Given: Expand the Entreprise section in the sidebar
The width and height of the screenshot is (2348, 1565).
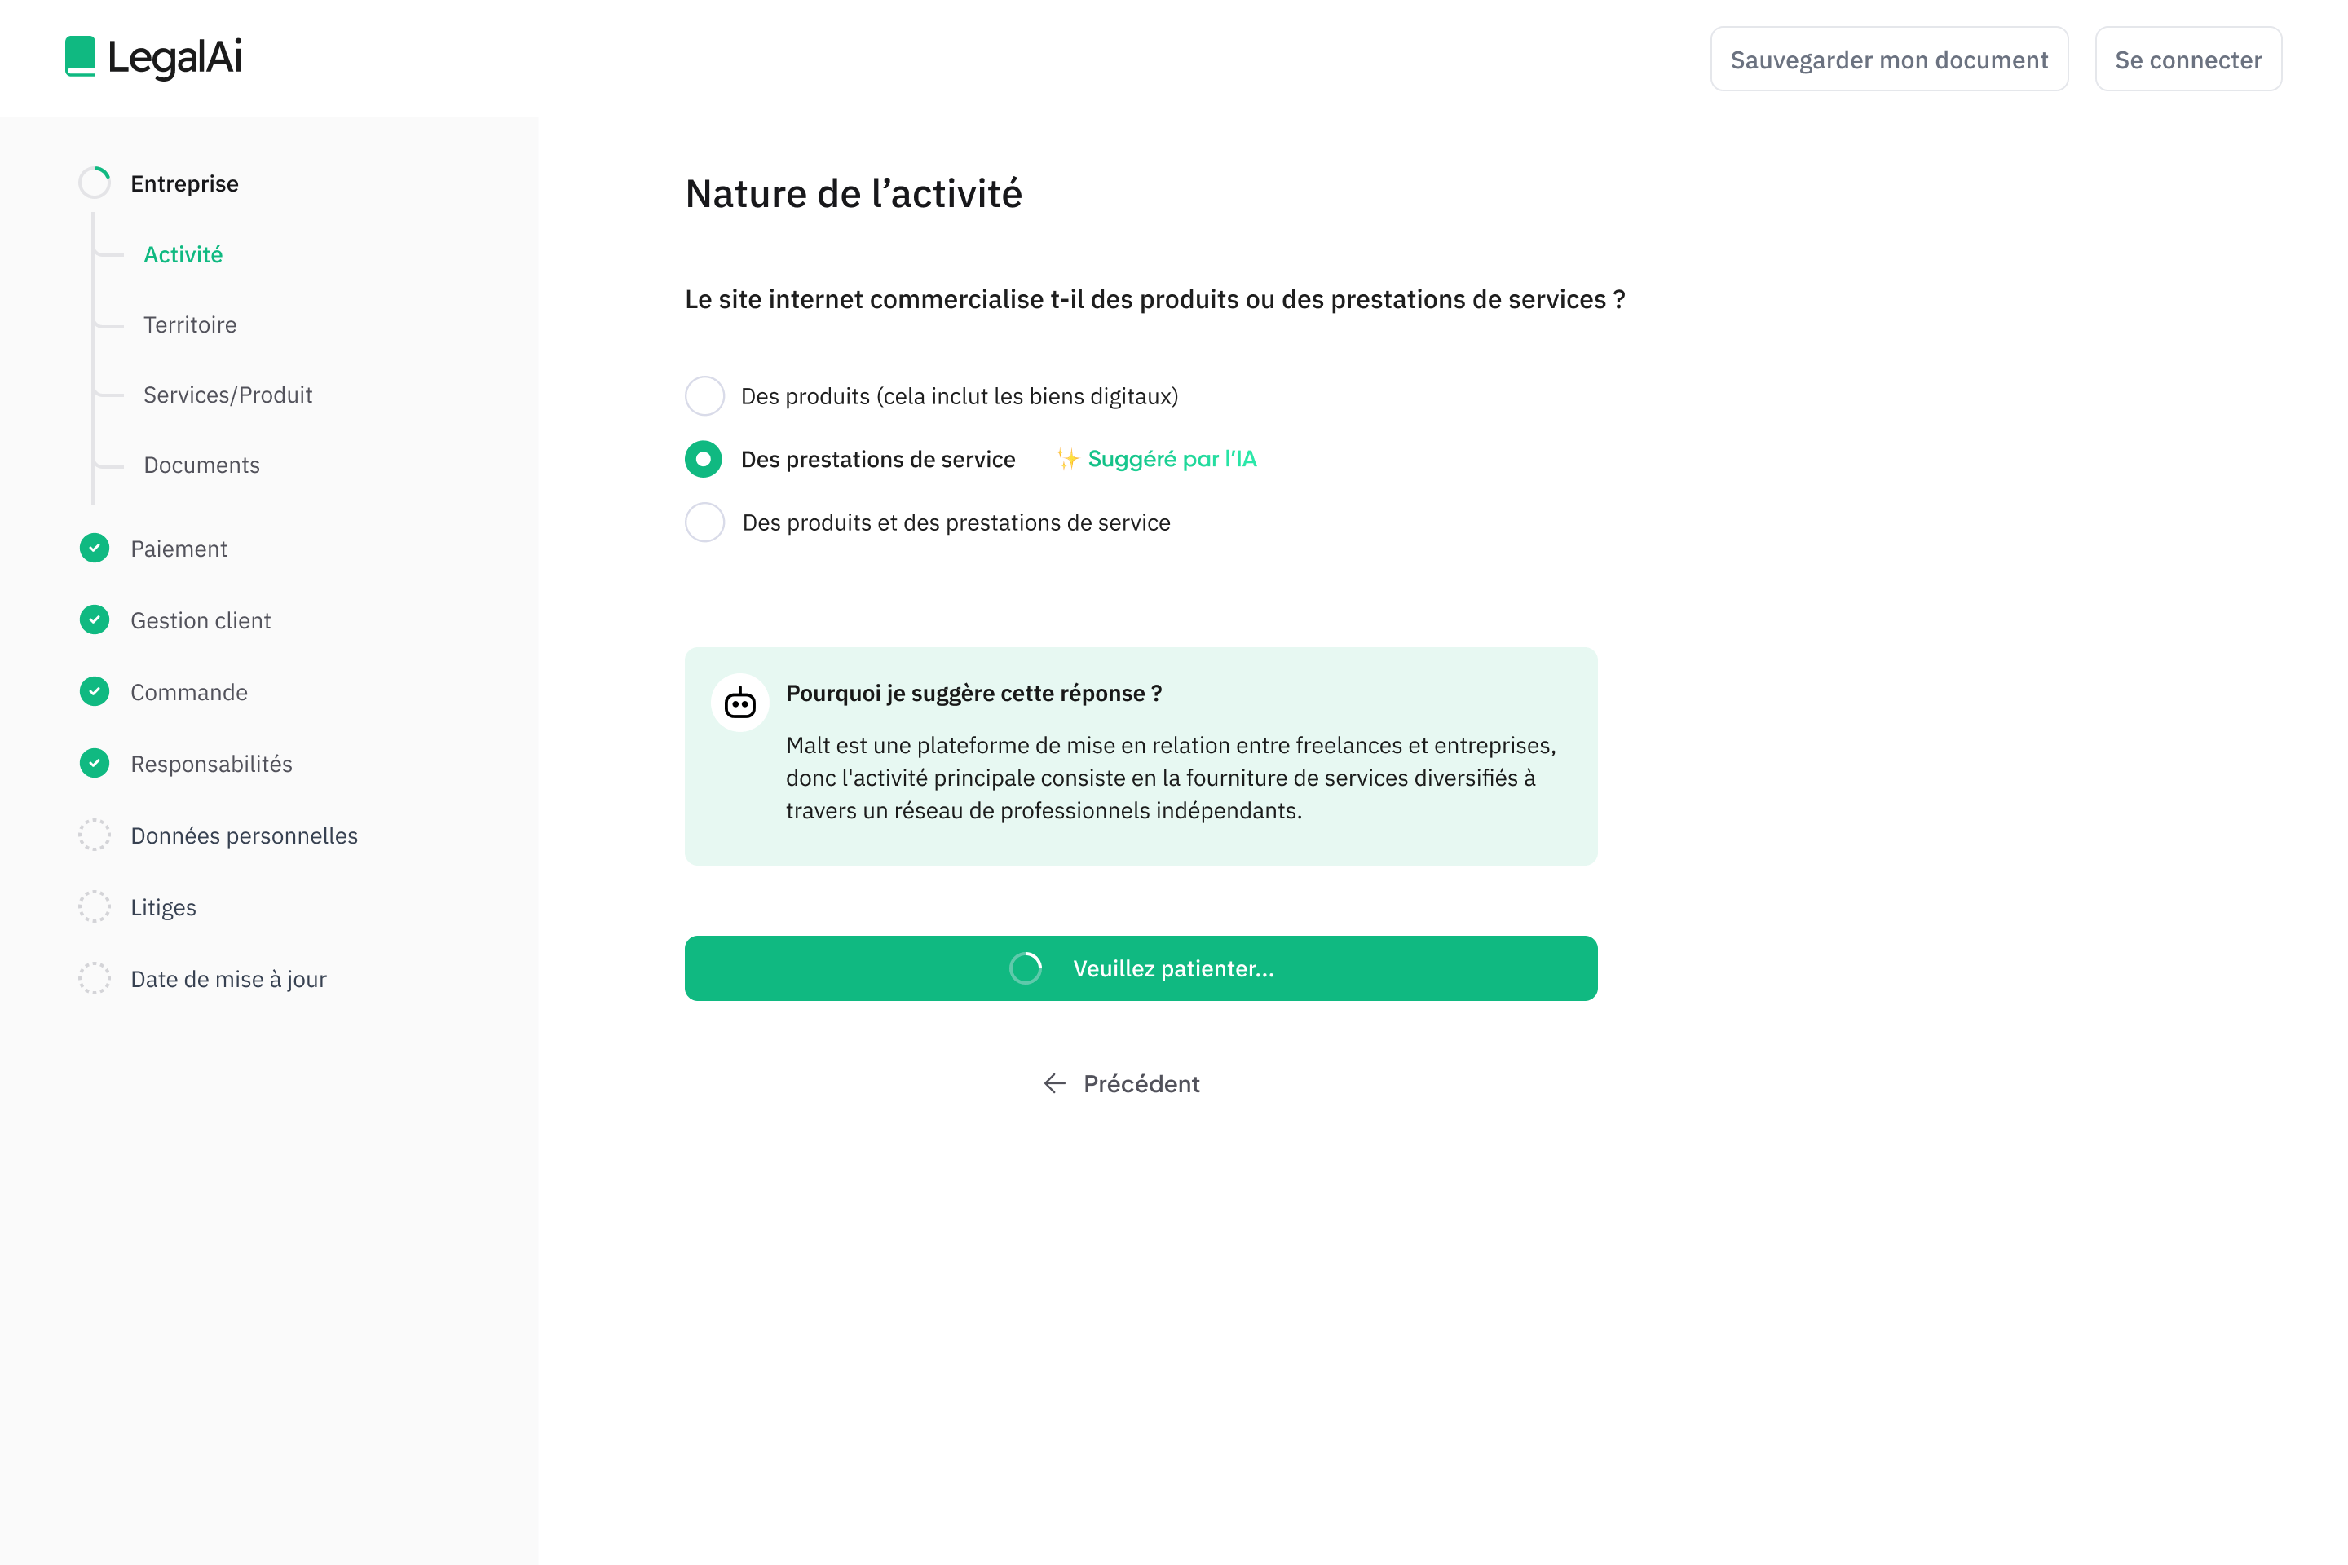Looking at the screenshot, I should coord(183,183).
